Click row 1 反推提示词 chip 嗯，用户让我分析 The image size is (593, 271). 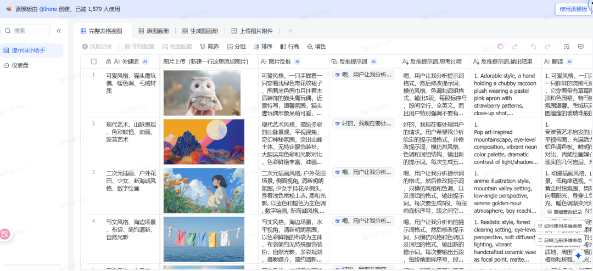click(363, 75)
